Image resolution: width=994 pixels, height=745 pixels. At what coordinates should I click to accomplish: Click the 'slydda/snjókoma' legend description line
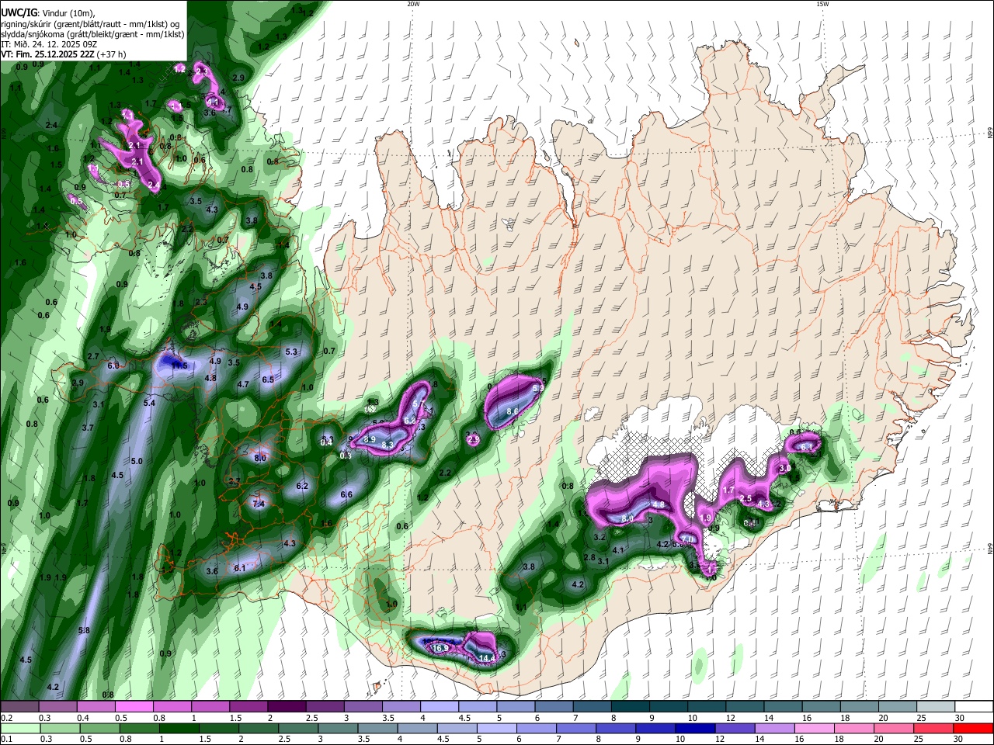pos(92,34)
